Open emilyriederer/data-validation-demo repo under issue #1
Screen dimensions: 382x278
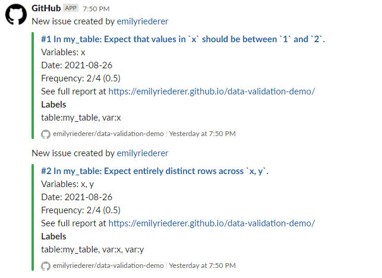[x=108, y=134]
